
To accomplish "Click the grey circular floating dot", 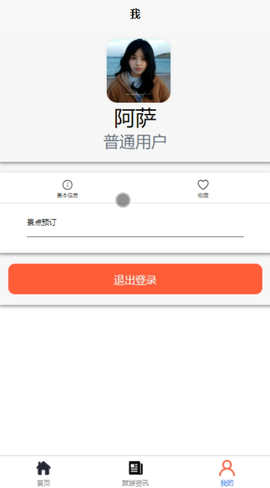I will pos(123,200).
